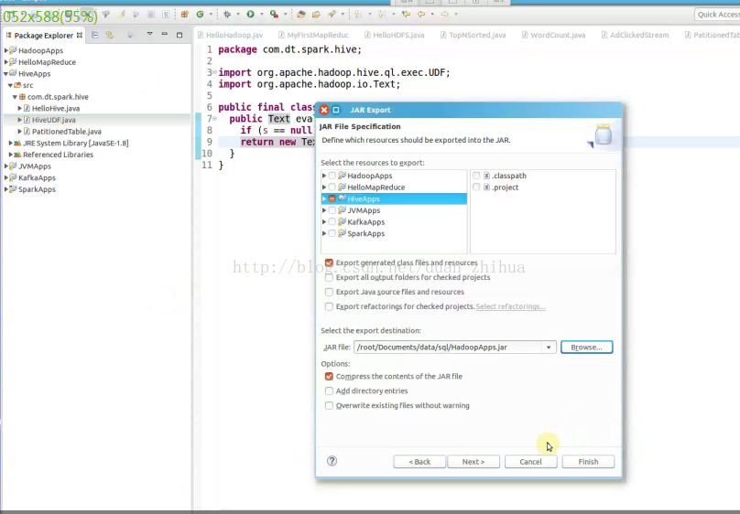Toggle the HiveApps project checkbox
This screenshot has width=740, height=514.
coord(332,198)
